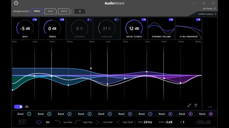Select the Low Pass filter curve icon

point(58,122)
